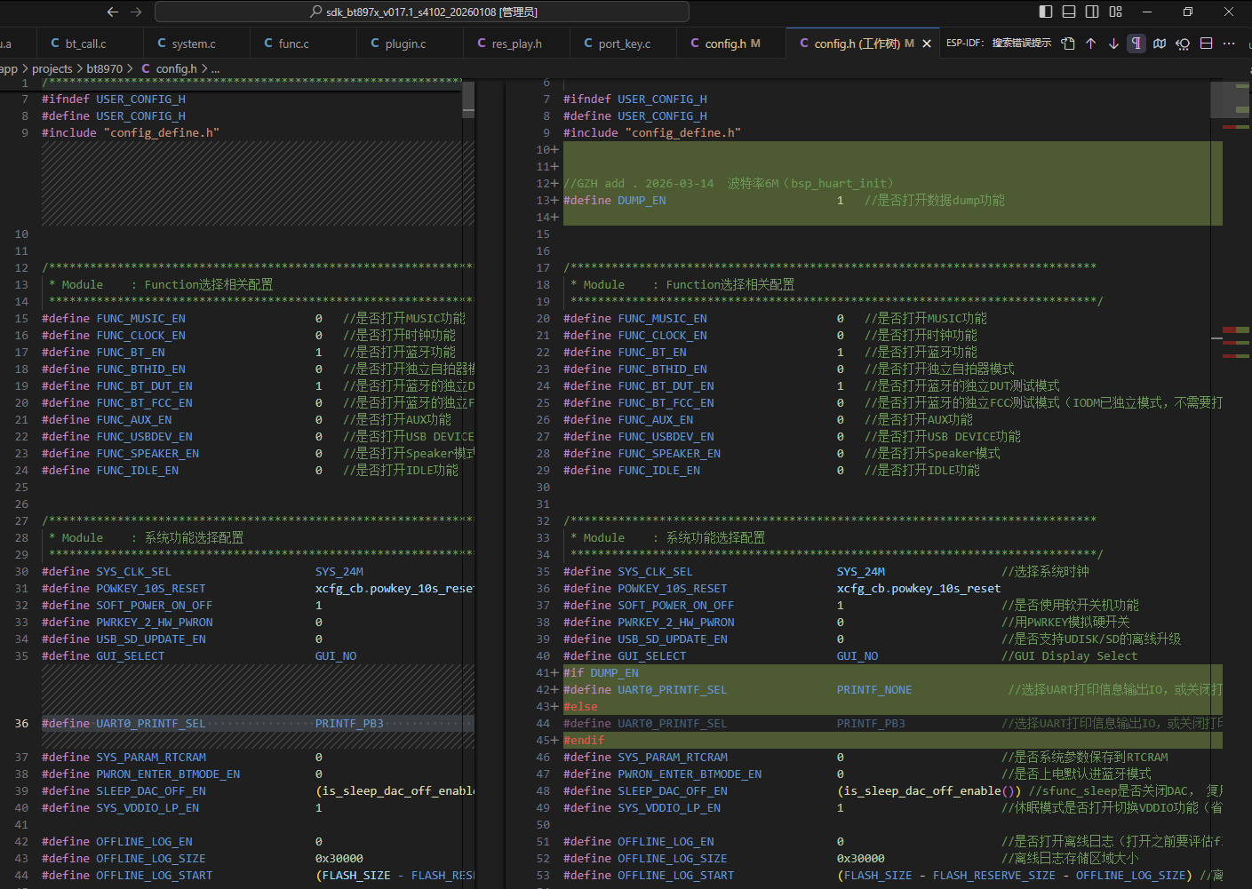The image size is (1252, 889).
Task: Click the map icon in editor toolbar
Action: [1160, 44]
